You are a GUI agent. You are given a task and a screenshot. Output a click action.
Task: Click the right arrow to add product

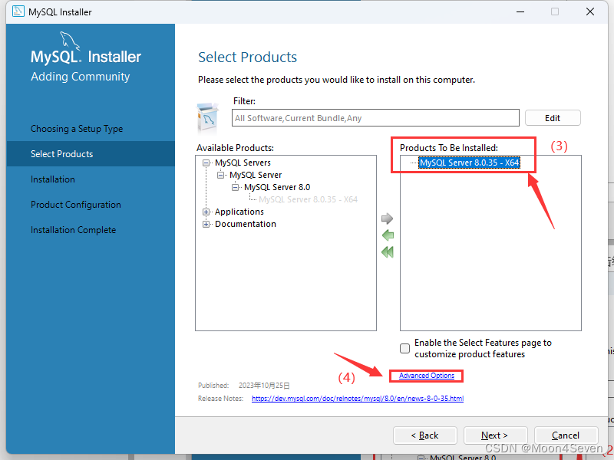point(388,218)
